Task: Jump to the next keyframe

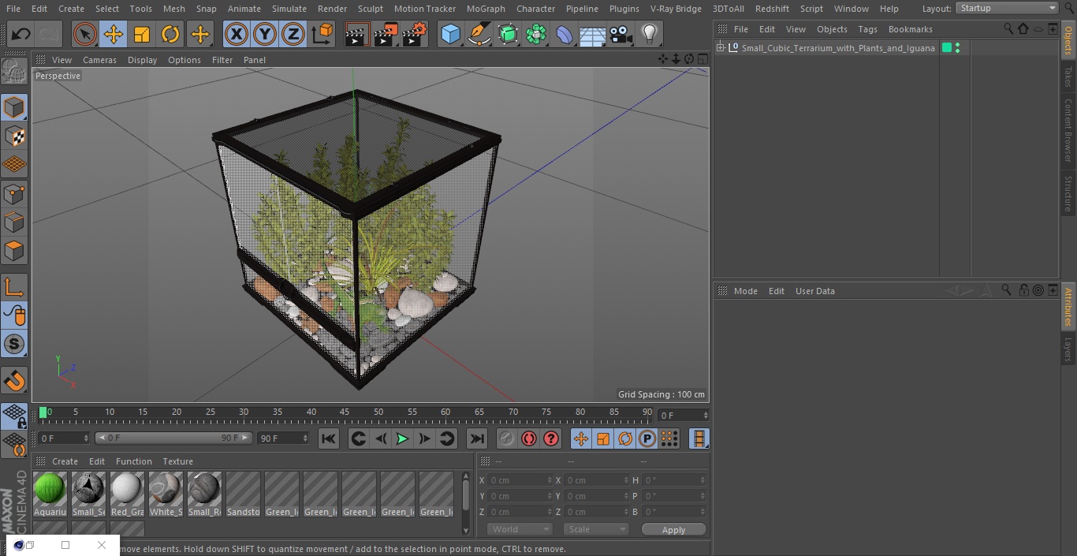Action: click(446, 438)
